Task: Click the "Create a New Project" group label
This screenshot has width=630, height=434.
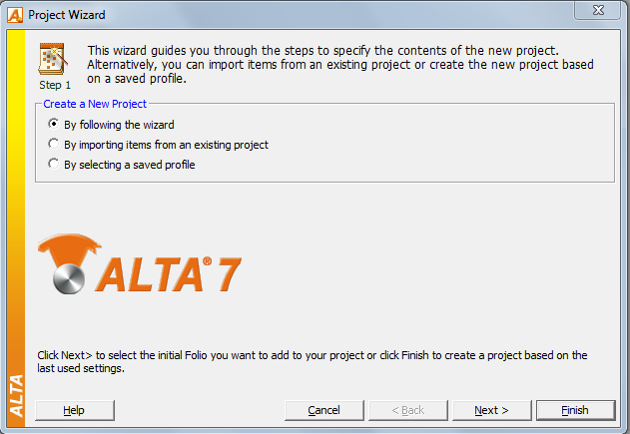Action: [x=95, y=104]
